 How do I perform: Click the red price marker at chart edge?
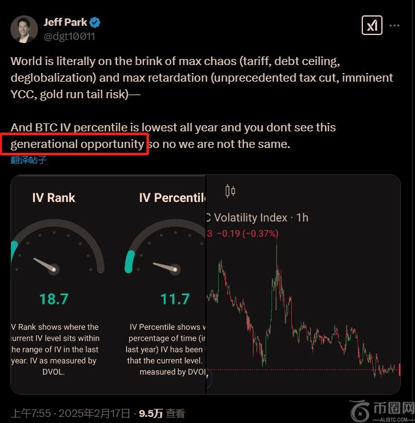(399, 370)
